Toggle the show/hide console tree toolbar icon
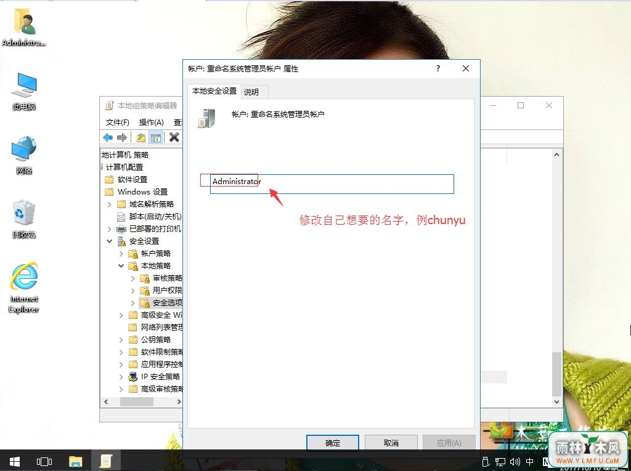The width and height of the screenshot is (631, 471). (156, 137)
